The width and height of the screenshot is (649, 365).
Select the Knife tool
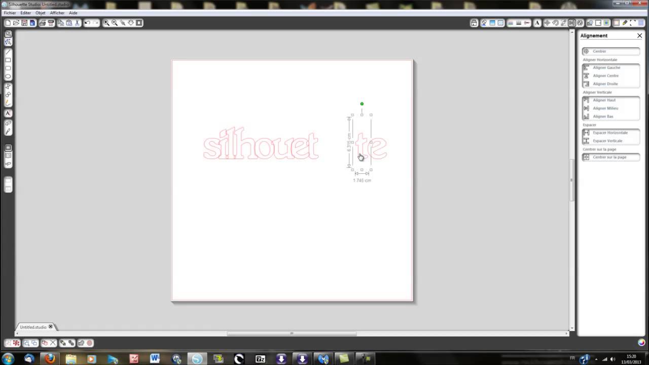pyautogui.click(x=8, y=131)
